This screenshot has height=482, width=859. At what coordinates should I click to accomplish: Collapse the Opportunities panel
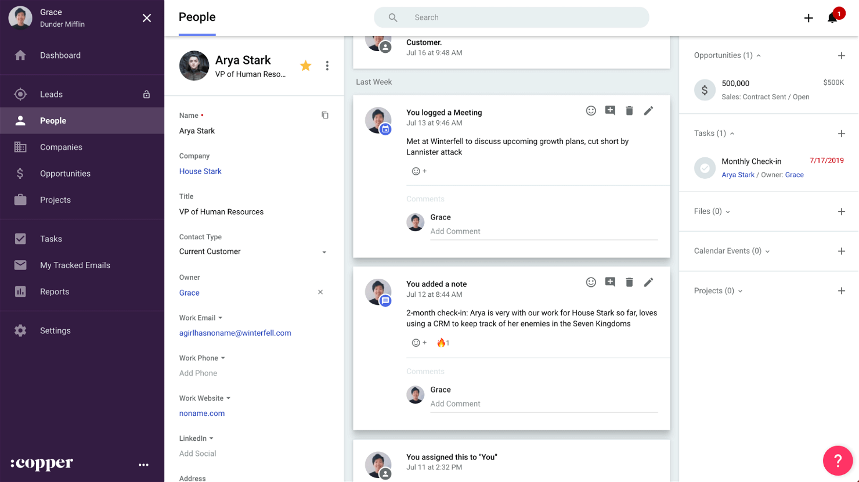tap(759, 55)
